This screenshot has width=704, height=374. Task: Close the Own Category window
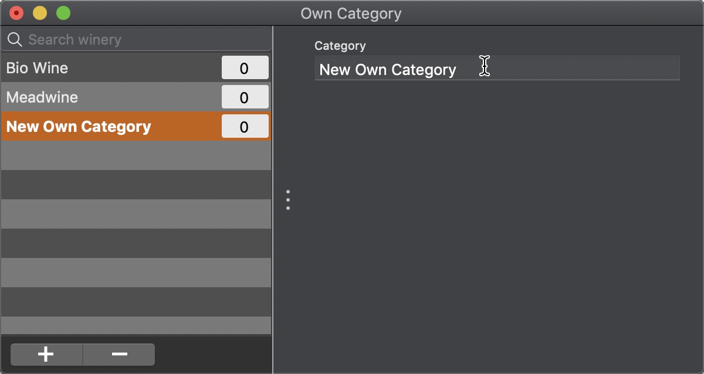click(x=16, y=13)
